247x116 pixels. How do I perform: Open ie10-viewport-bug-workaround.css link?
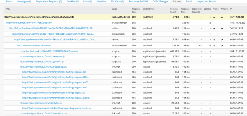pos(56,108)
